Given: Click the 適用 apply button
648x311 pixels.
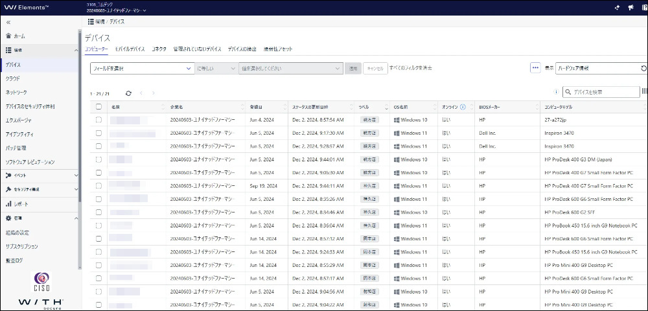Looking at the screenshot, I should pyautogui.click(x=353, y=68).
